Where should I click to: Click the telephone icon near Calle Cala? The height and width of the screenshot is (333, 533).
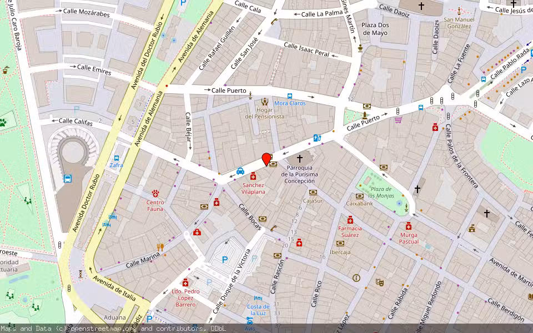(x=274, y=22)
